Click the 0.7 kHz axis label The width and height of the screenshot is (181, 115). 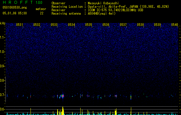[2, 95]
